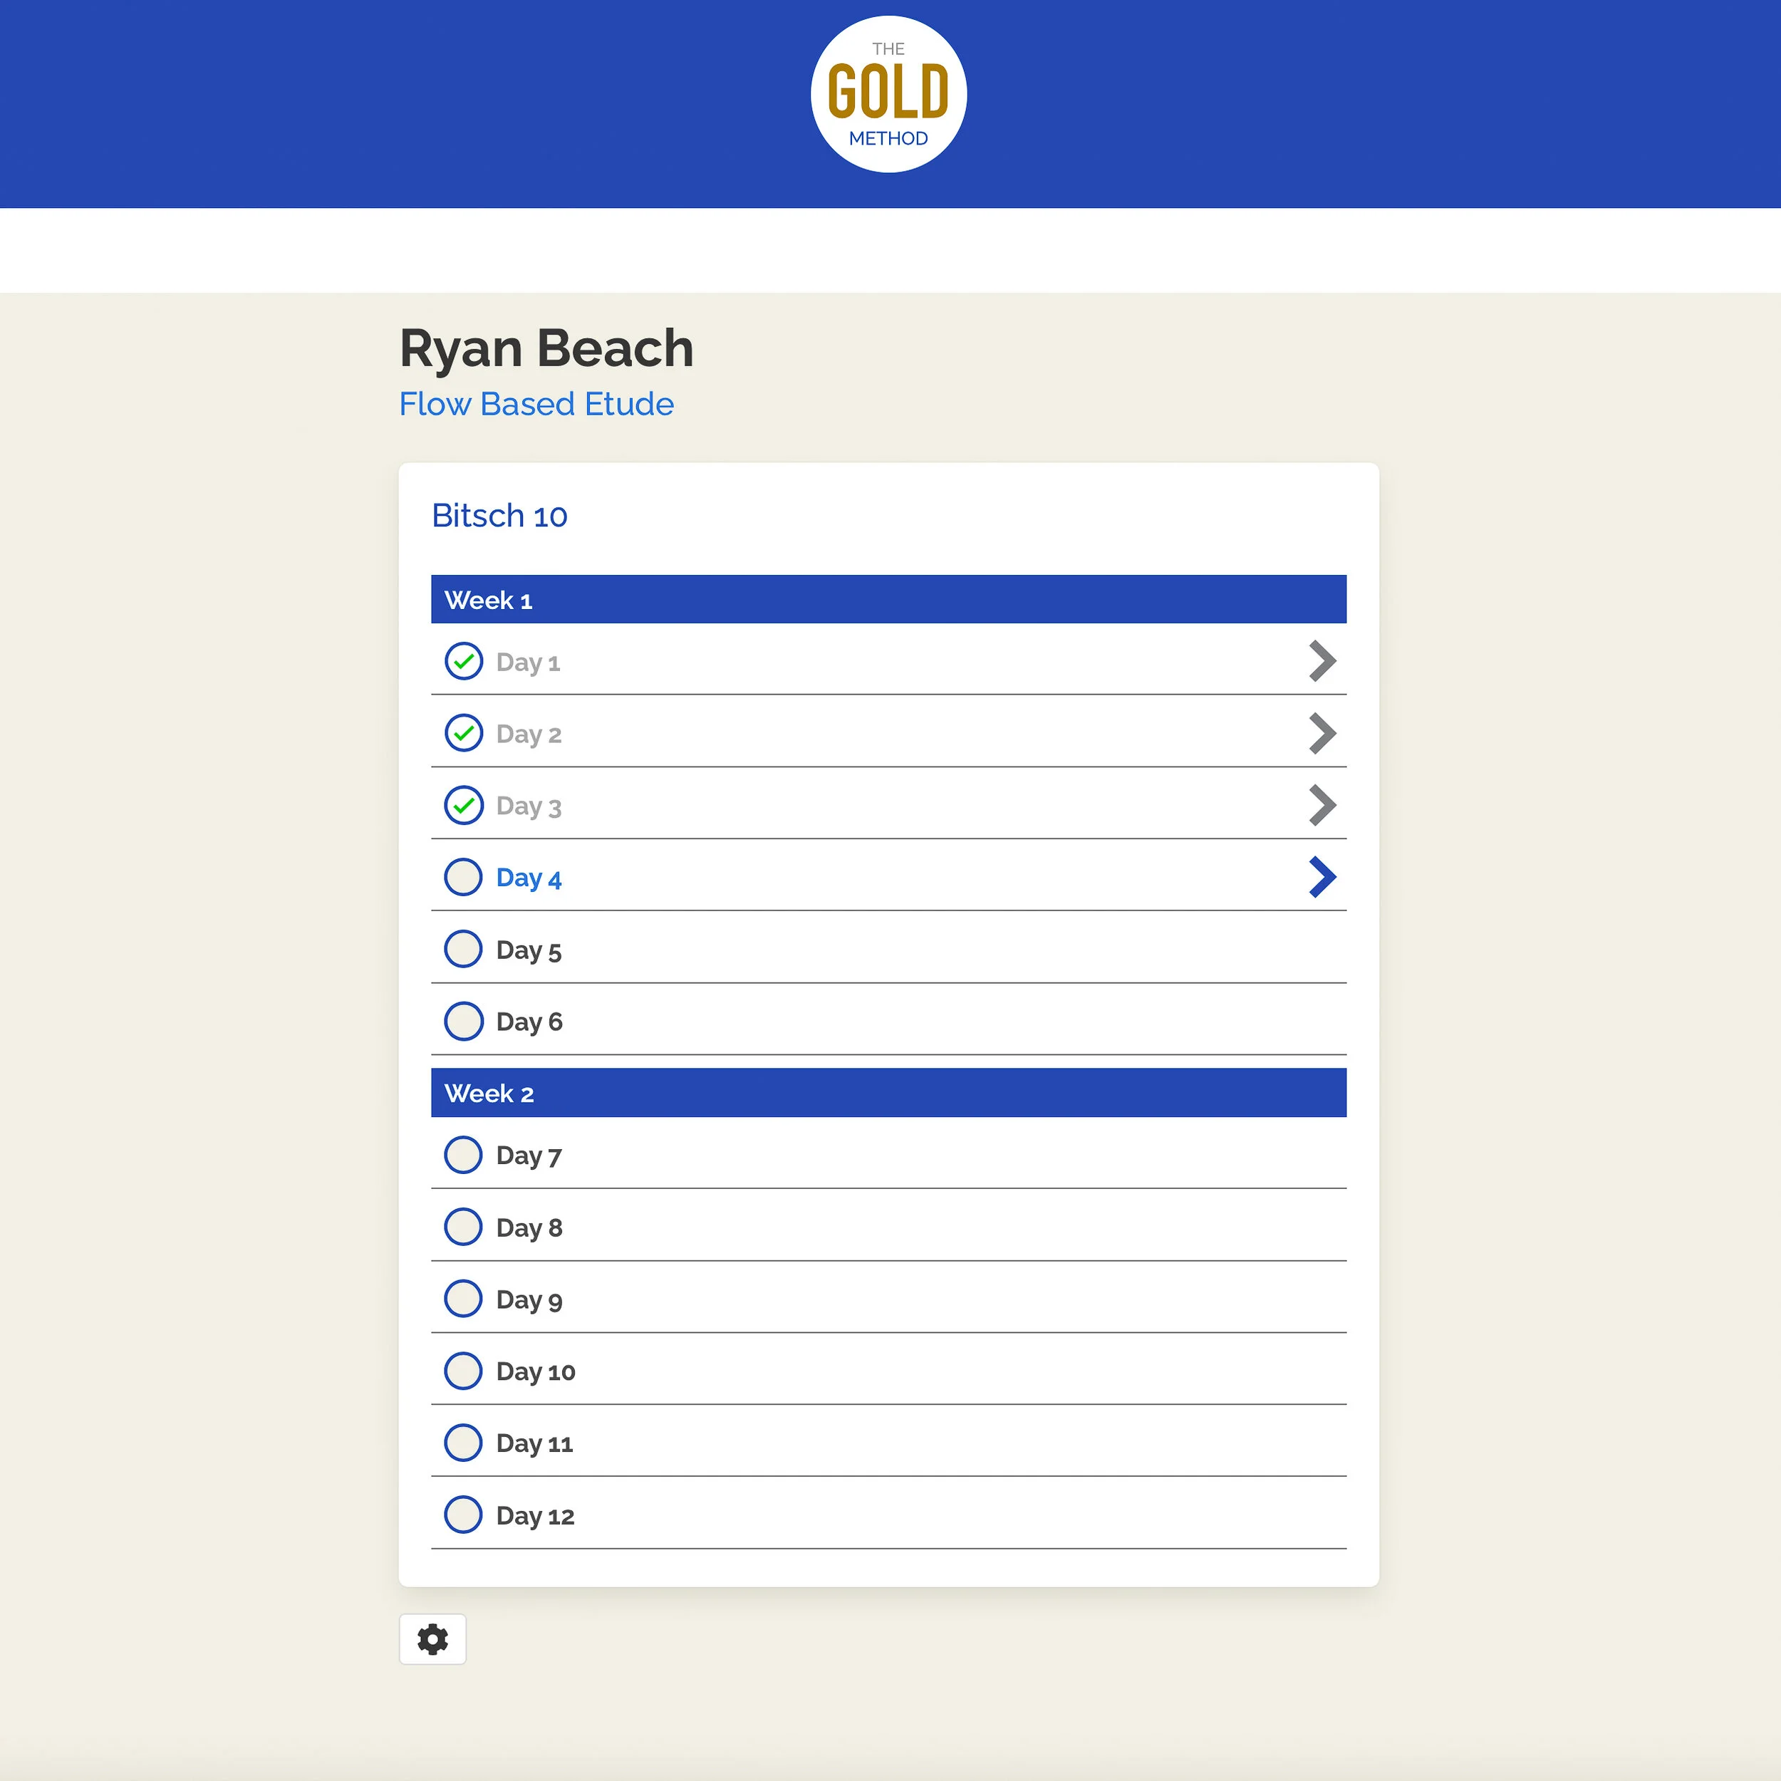Screen dimensions: 1781x1781
Task: Click the green checkmark beside Day 1
Action: pos(464,661)
